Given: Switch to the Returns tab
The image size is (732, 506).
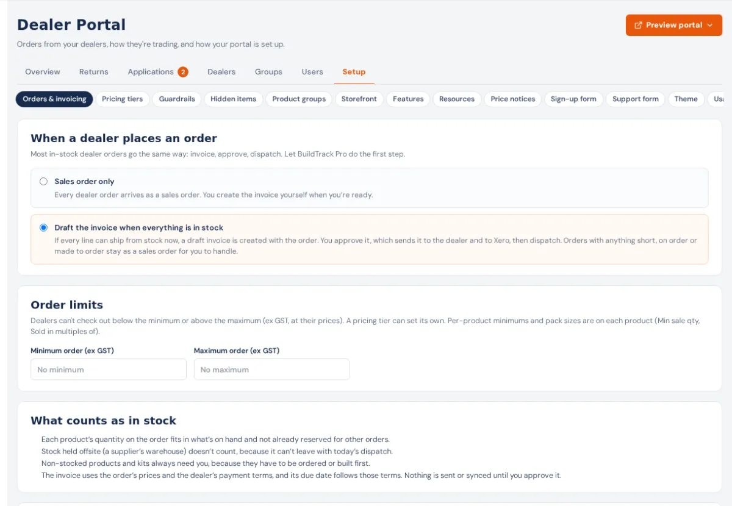Looking at the screenshot, I should pos(94,72).
